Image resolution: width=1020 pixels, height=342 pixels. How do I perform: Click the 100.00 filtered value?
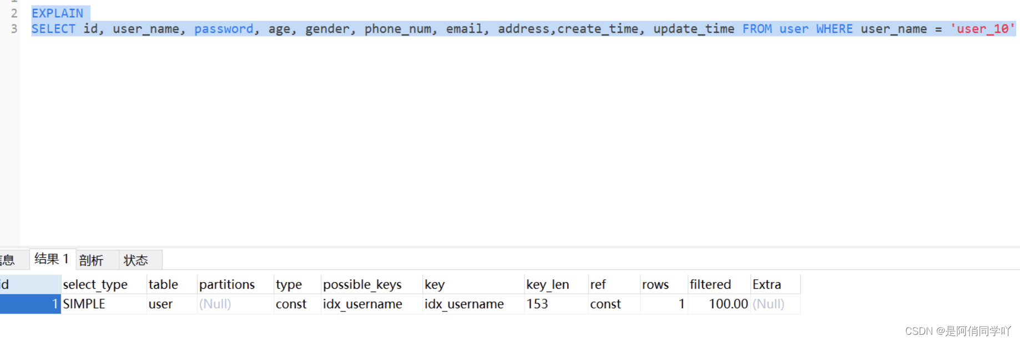click(719, 304)
